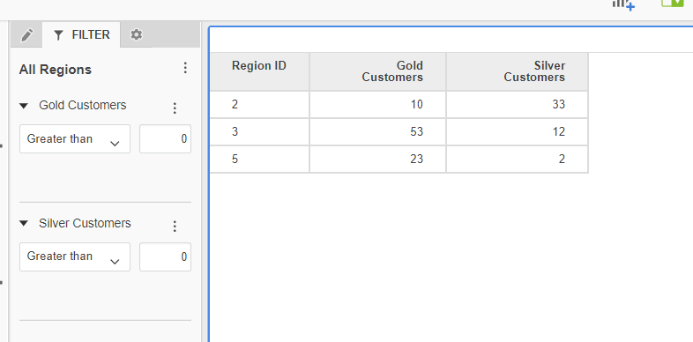Screen dimensions: 693x342
Task: Click Region ID cell with value 5
Action: [x=259, y=159]
